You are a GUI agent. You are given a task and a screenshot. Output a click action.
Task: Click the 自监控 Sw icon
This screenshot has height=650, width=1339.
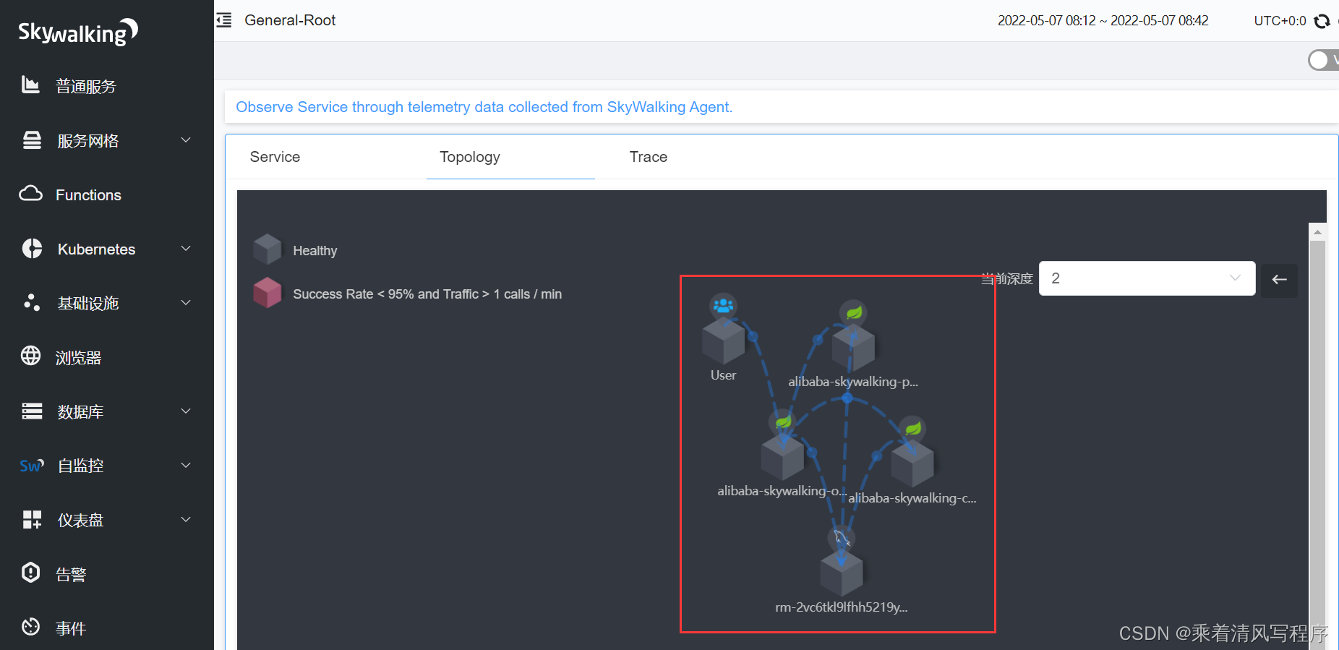point(32,466)
